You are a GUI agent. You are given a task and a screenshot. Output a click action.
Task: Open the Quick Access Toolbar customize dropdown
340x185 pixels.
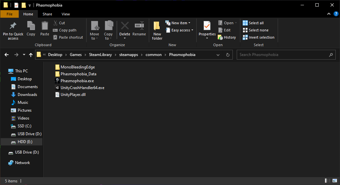click(30, 6)
